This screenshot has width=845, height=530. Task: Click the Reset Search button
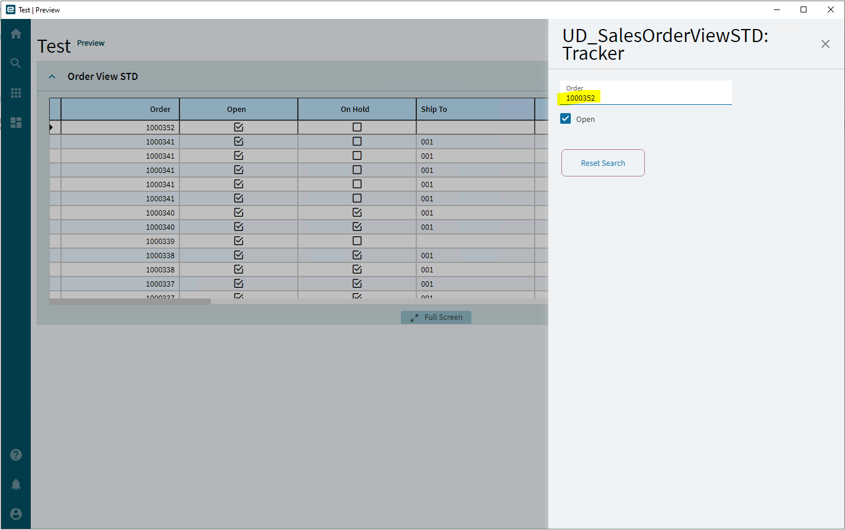coord(603,163)
